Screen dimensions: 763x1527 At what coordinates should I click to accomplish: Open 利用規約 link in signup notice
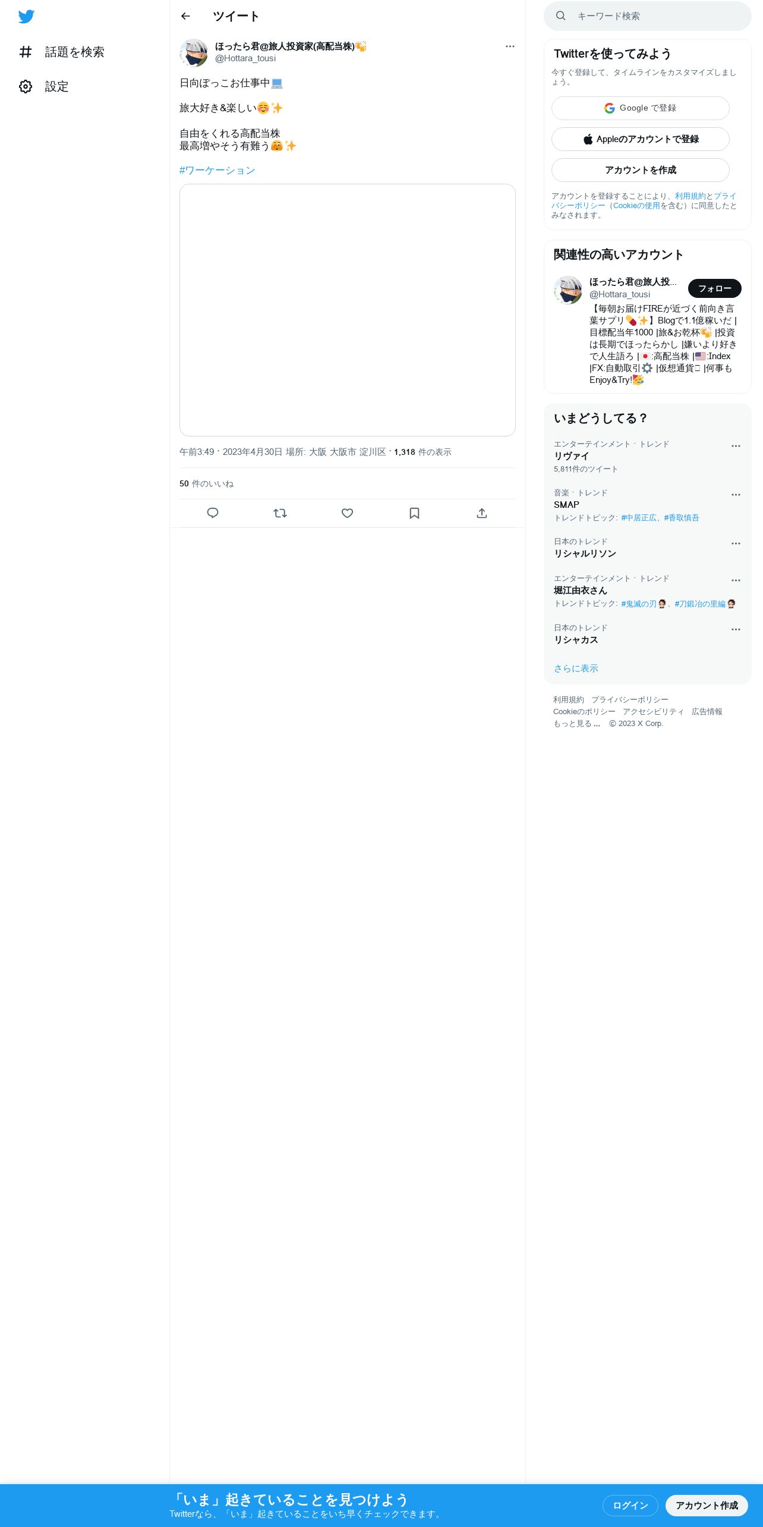pyautogui.click(x=690, y=196)
